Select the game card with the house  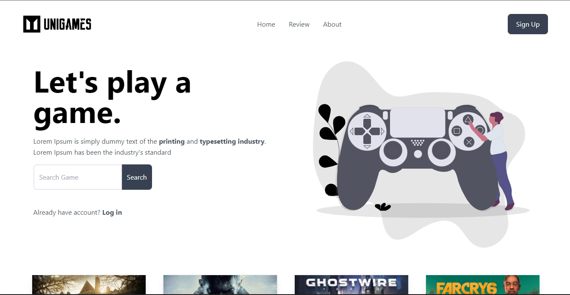[89, 284]
